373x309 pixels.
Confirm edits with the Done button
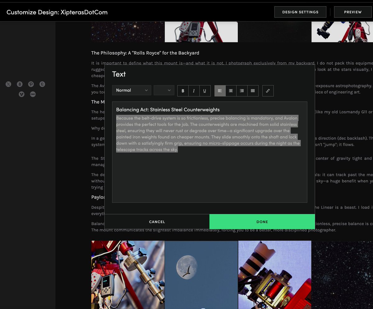coord(262,222)
